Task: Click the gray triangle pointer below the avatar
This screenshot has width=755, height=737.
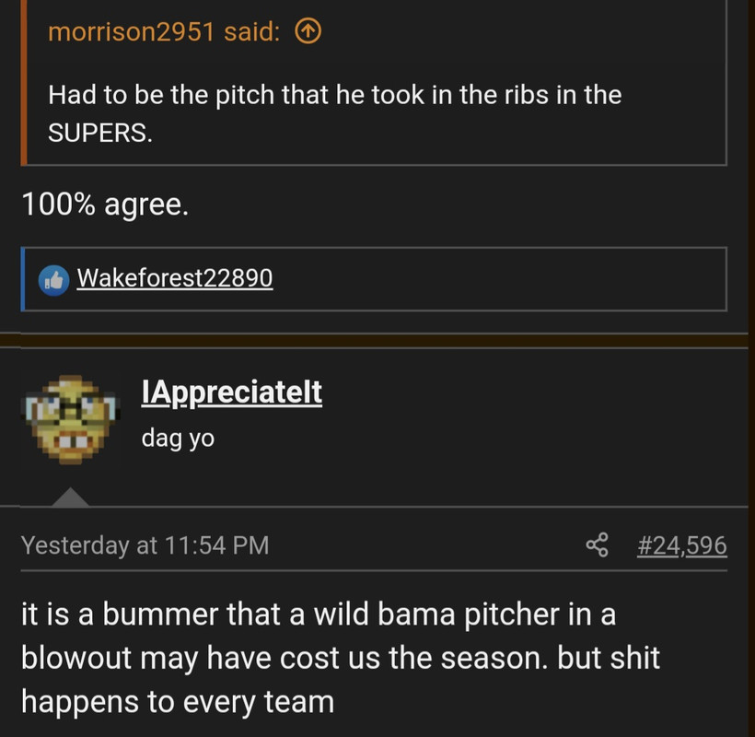Action: [x=70, y=497]
